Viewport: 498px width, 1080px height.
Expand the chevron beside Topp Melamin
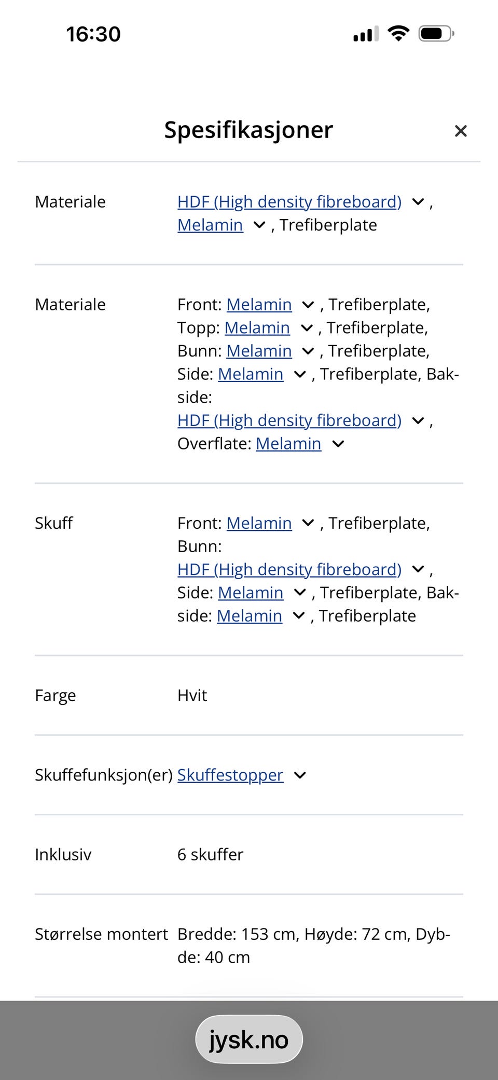[x=307, y=327]
